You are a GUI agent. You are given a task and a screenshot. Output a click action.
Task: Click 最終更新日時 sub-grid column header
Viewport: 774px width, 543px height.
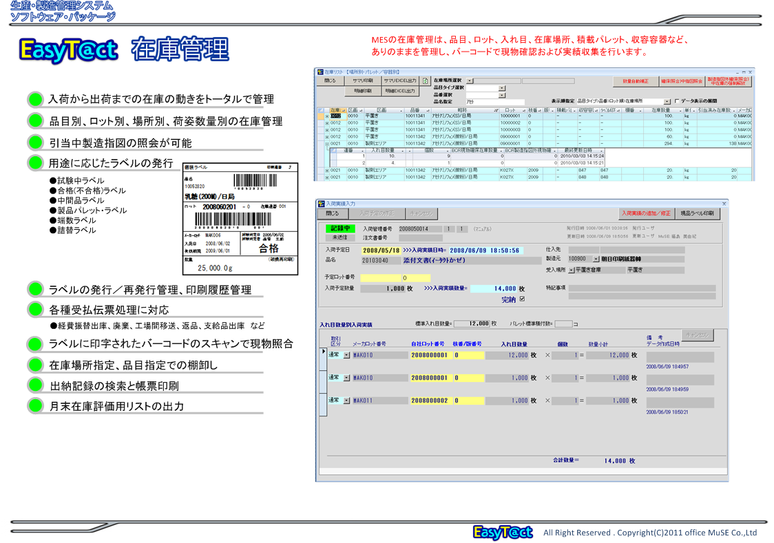pyautogui.click(x=580, y=151)
